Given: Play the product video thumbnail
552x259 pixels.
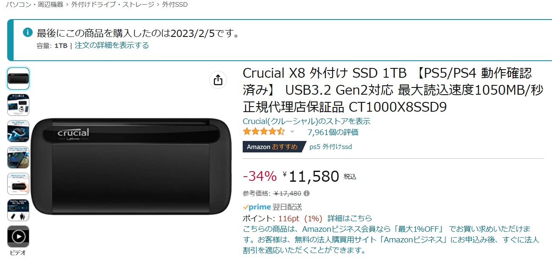Looking at the screenshot, I should [x=18, y=236].
